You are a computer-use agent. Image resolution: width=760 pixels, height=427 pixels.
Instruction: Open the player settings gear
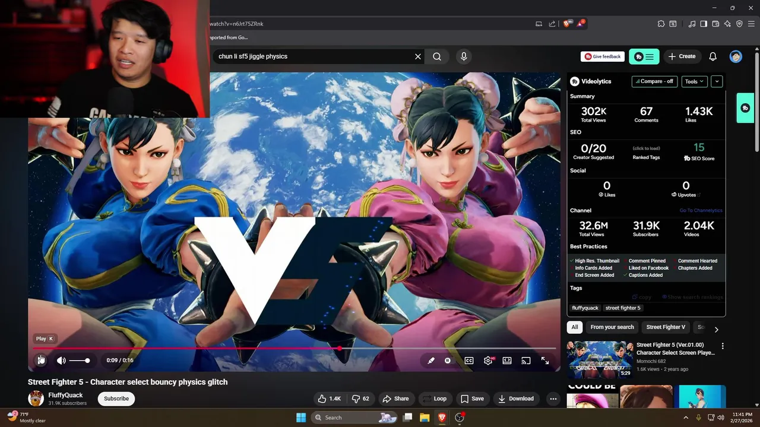point(488,361)
